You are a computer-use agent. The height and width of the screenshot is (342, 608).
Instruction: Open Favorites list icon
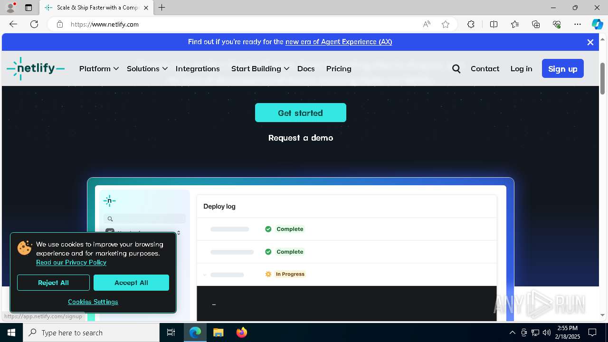pyautogui.click(x=515, y=24)
